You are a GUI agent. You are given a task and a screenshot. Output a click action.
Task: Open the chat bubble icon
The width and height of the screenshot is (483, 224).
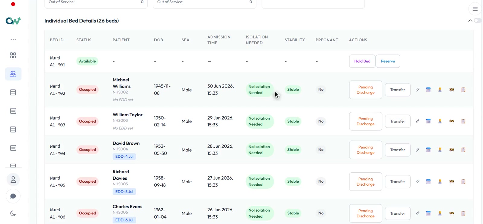(x=13, y=196)
